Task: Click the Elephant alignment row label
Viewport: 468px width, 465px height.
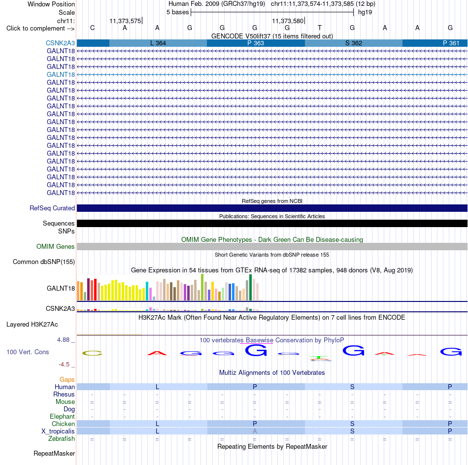Action: tap(62, 416)
